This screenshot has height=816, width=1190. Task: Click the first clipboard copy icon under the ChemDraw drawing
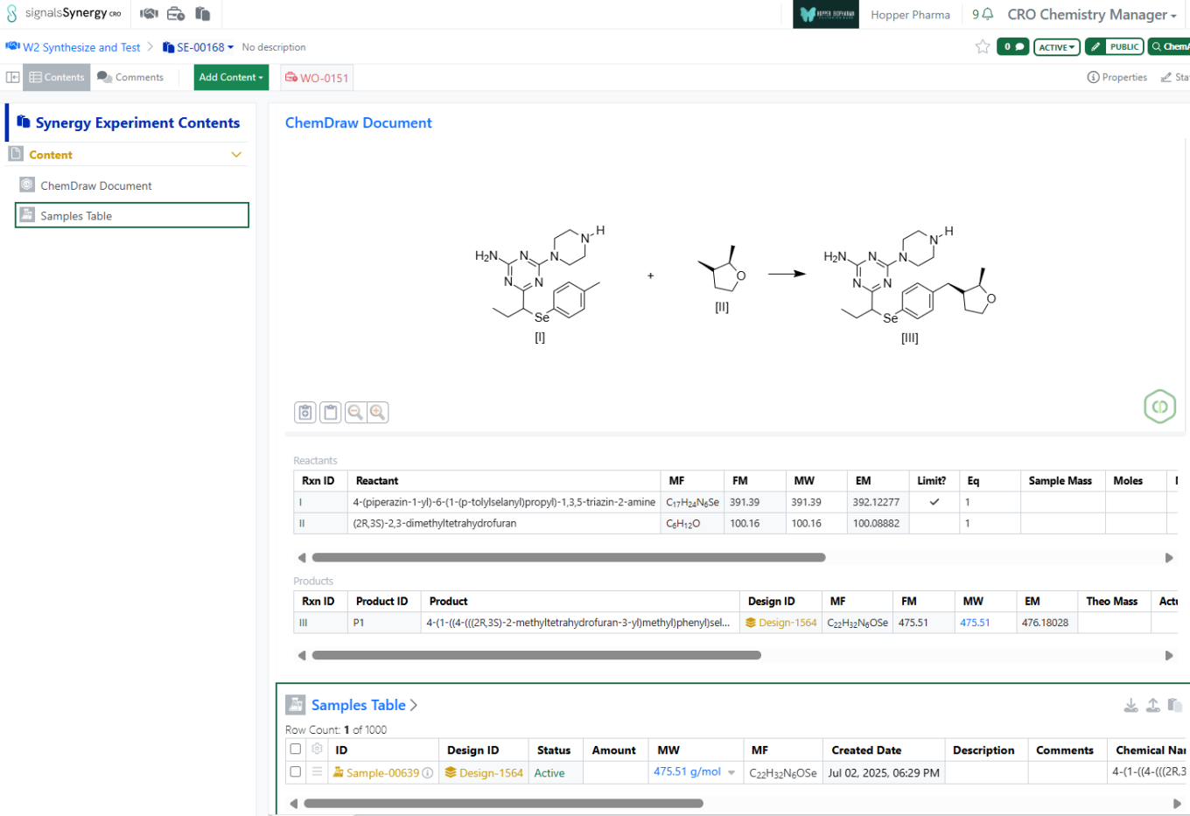(x=305, y=412)
